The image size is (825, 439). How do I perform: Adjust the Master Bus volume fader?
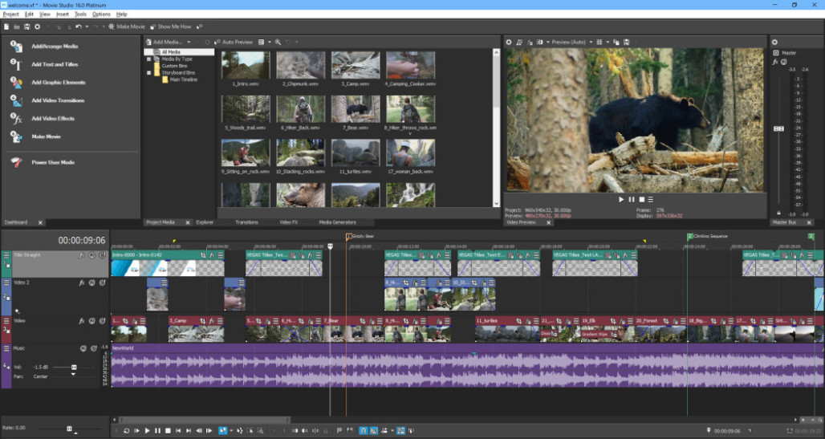coord(778,128)
